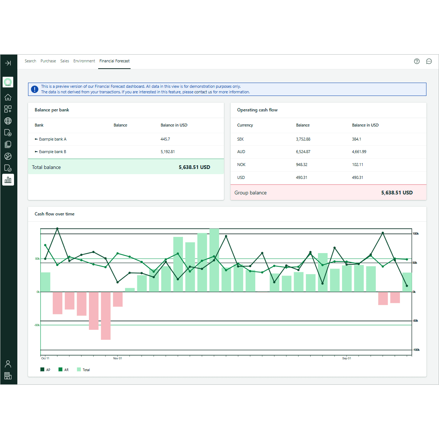The width and height of the screenshot is (439, 439).
Task: Expand the Example bank A row
Action: tap(37, 139)
